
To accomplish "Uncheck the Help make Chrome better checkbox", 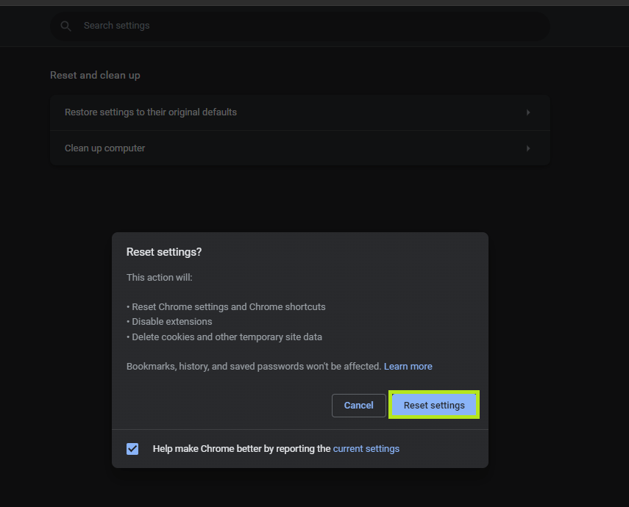I will [132, 448].
